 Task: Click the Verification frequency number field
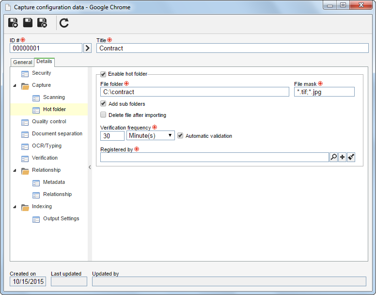coord(112,136)
